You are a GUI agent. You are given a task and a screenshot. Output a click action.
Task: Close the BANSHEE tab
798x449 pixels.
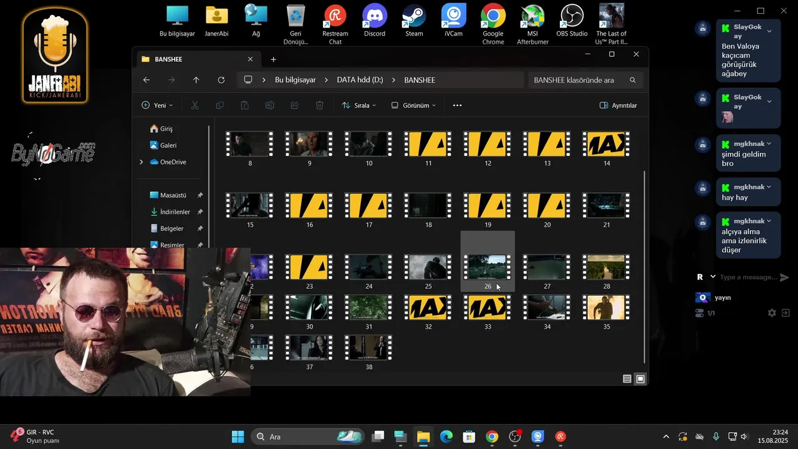250,59
